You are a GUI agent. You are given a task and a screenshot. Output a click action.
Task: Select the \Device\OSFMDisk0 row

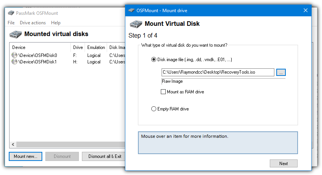pyautogui.click(x=67, y=55)
